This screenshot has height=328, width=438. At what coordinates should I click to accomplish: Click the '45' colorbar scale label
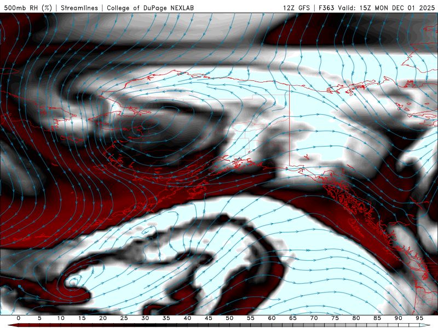point(208,318)
